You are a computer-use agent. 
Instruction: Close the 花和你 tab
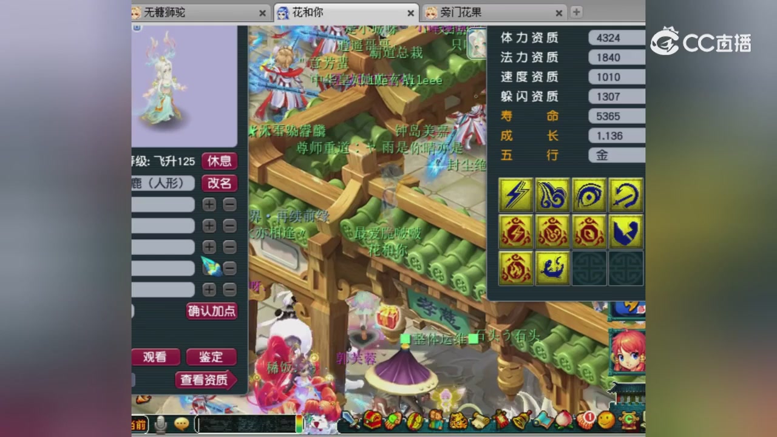pyautogui.click(x=410, y=13)
